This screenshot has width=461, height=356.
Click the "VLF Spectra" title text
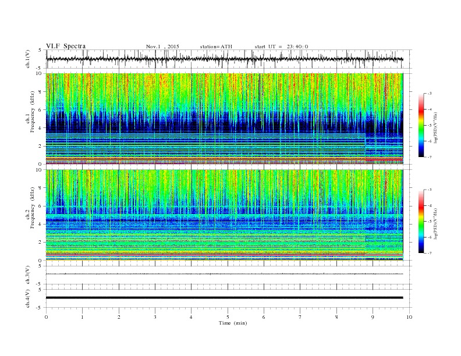pyautogui.click(x=66, y=46)
